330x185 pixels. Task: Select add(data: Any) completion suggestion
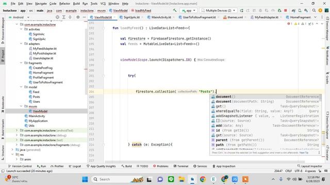tap(266, 125)
